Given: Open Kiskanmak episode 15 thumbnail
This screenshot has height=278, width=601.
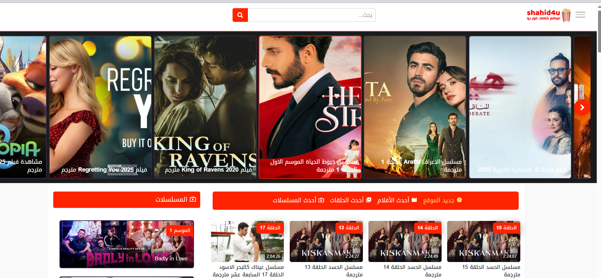Looking at the screenshot, I should (x=483, y=241).
